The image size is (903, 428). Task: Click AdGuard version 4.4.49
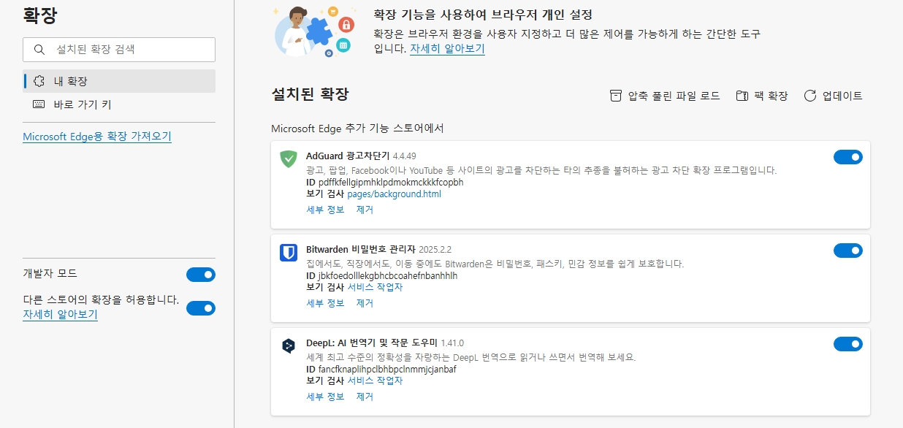pyautogui.click(x=404, y=156)
